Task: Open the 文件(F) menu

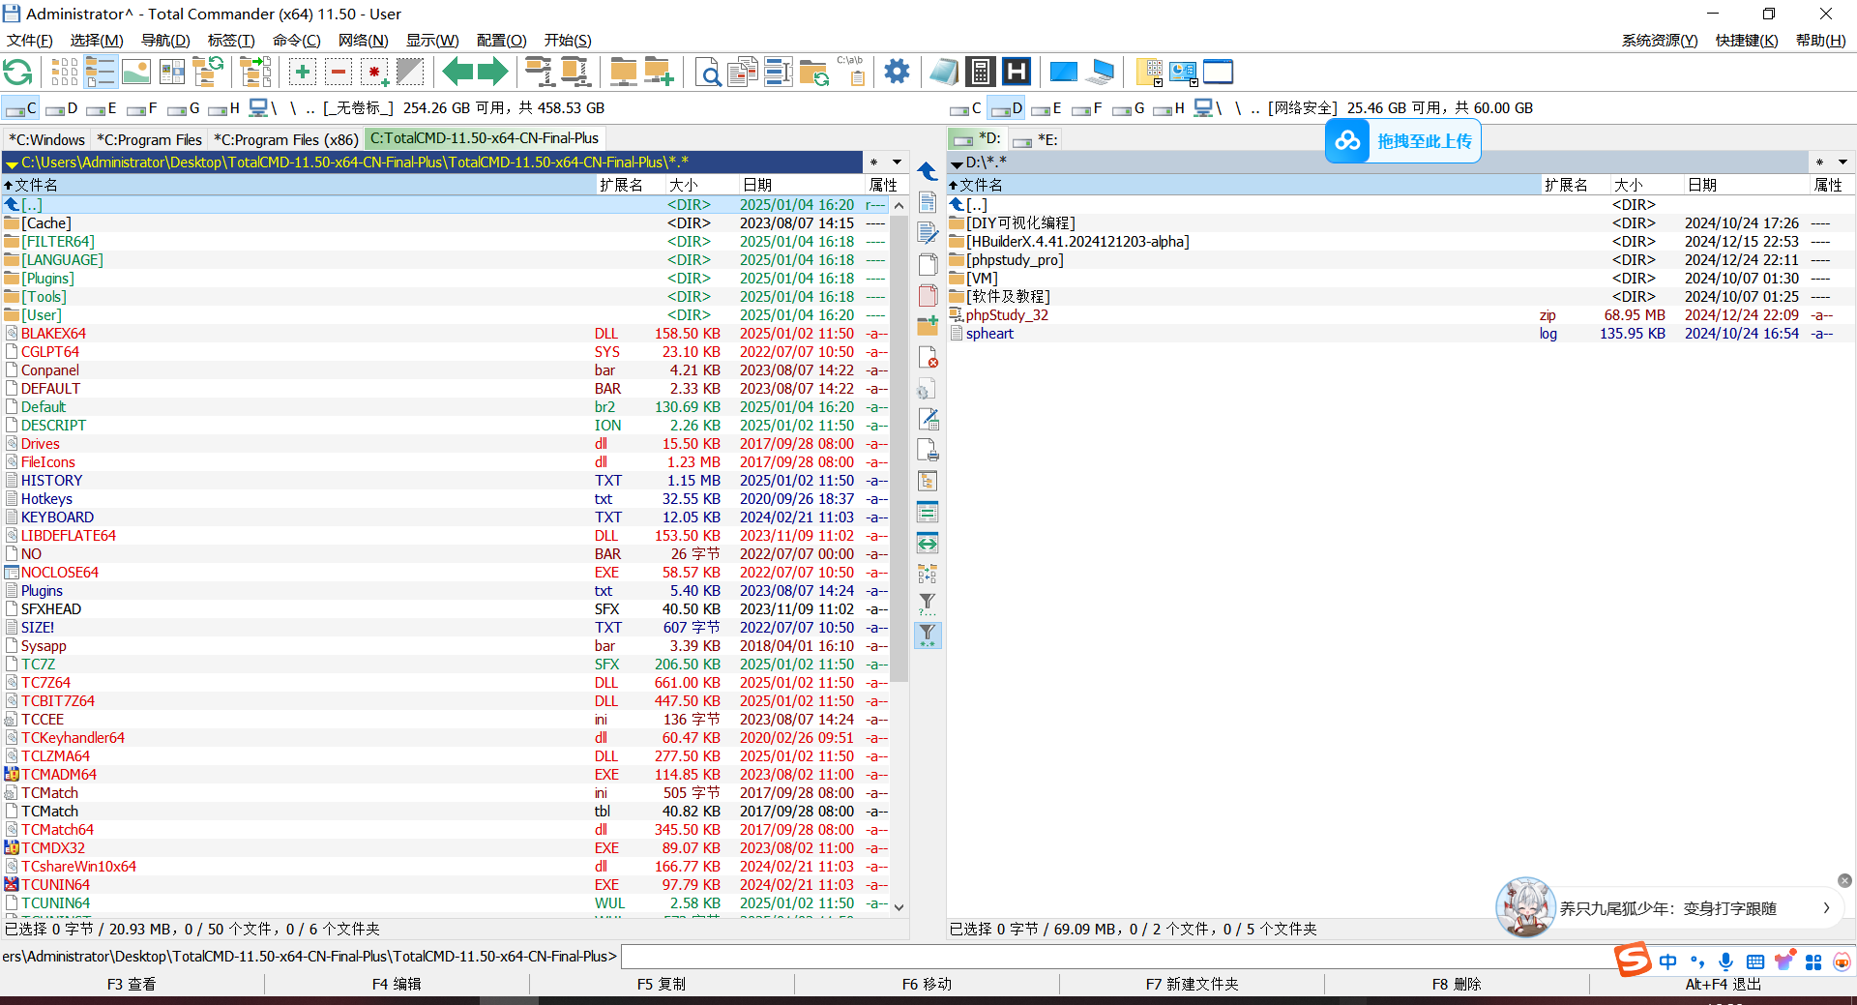Action: point(29,41)
